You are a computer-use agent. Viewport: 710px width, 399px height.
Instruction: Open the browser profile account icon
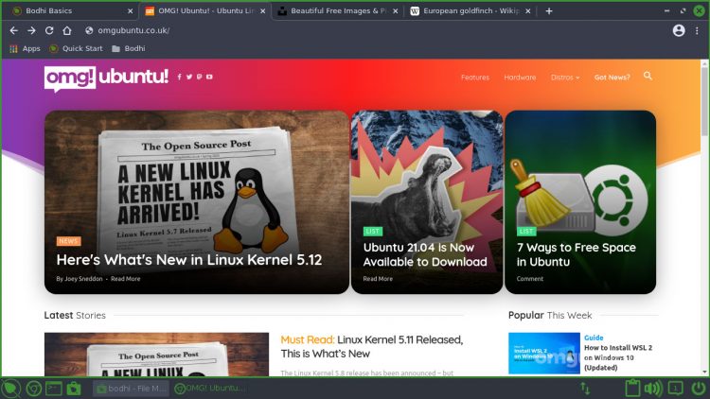[x=679, y=30]
